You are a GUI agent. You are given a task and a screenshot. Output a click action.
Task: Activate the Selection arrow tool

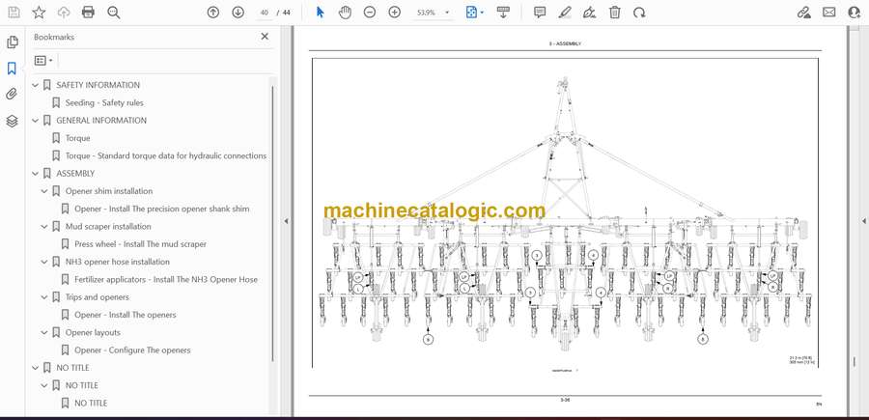click(320, 13)
